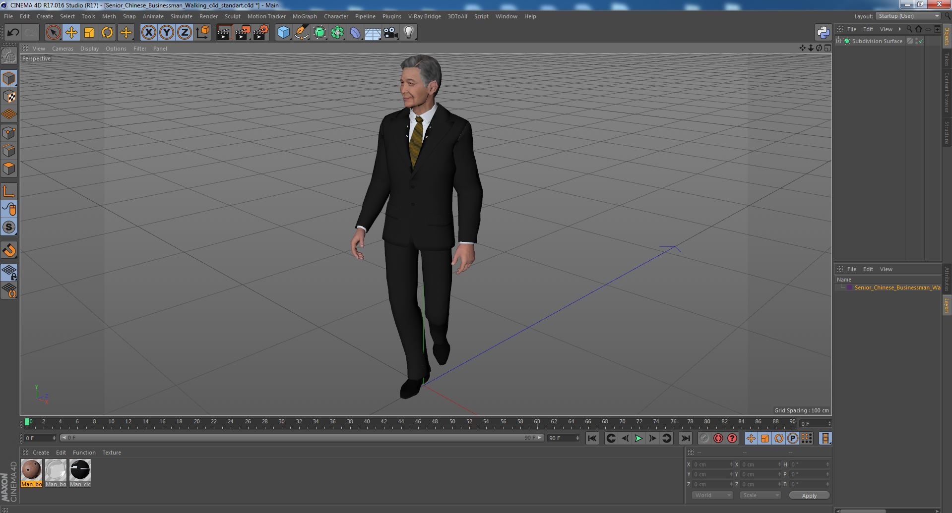Image resolution: width=952 pixels, height=513 pixels.
Task: Open the Character menu
Action: click(x=336, y=16)
